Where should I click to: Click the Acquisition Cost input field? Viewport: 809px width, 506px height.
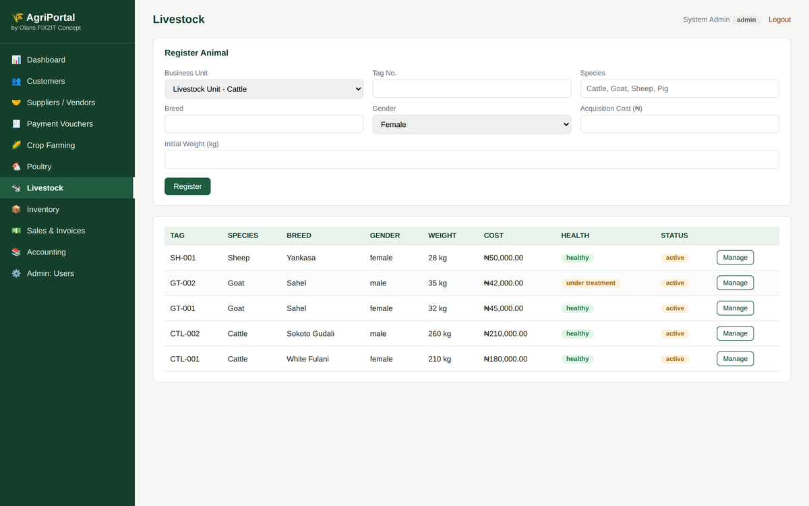[x=680, y=124]
